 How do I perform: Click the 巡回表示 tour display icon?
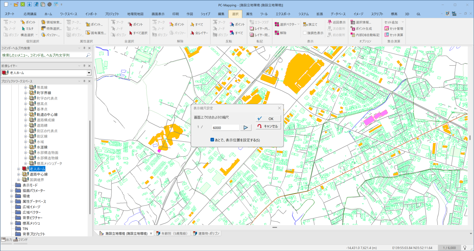click(330, 22)
